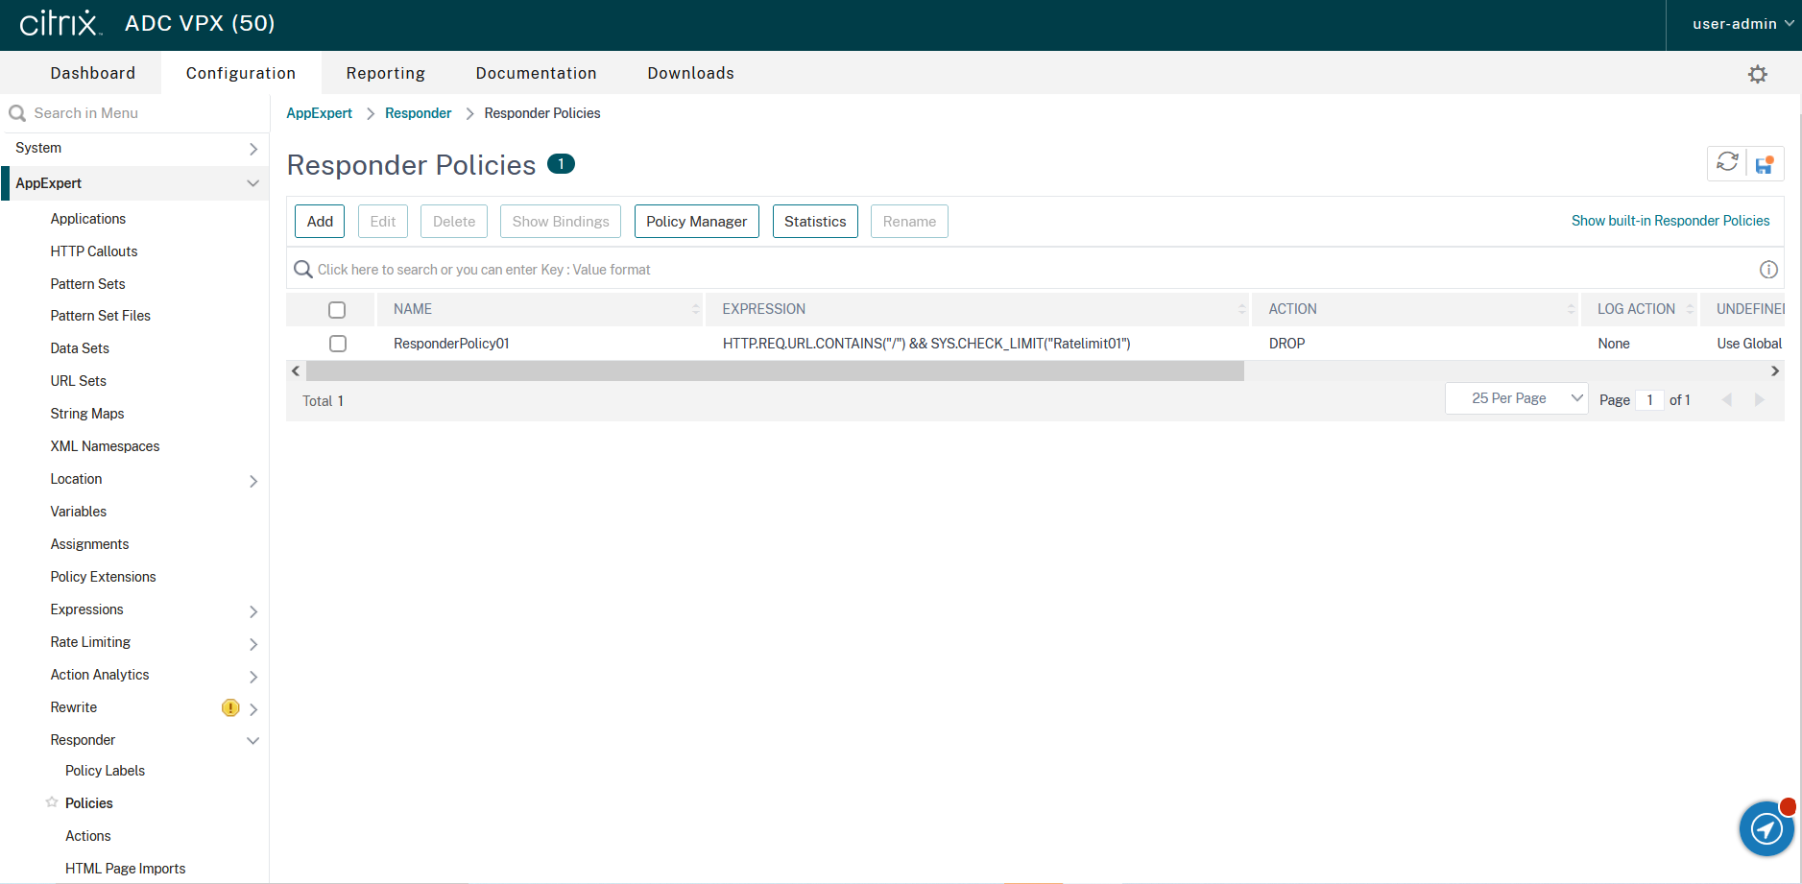This screenshot has height=884, width=1802.
Task: Expand the Rewrite submenu chevron
Action: pos(253,709)
